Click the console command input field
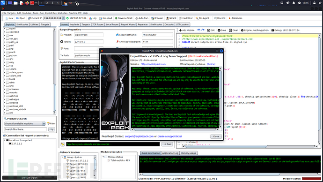This screenshot has width=323, height=182. 113,144
